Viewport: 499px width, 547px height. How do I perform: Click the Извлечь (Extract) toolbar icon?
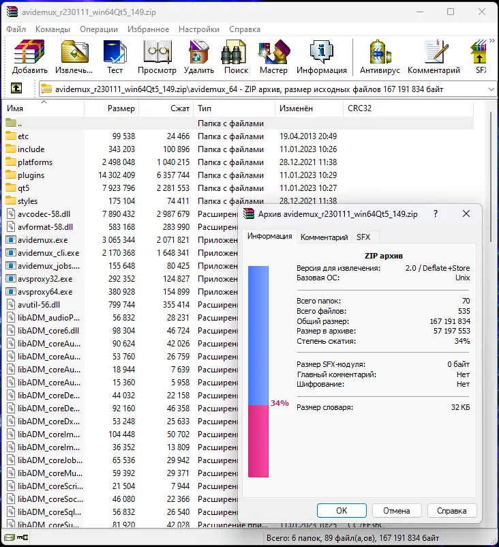pyautogui.click(x=74, y=57)
